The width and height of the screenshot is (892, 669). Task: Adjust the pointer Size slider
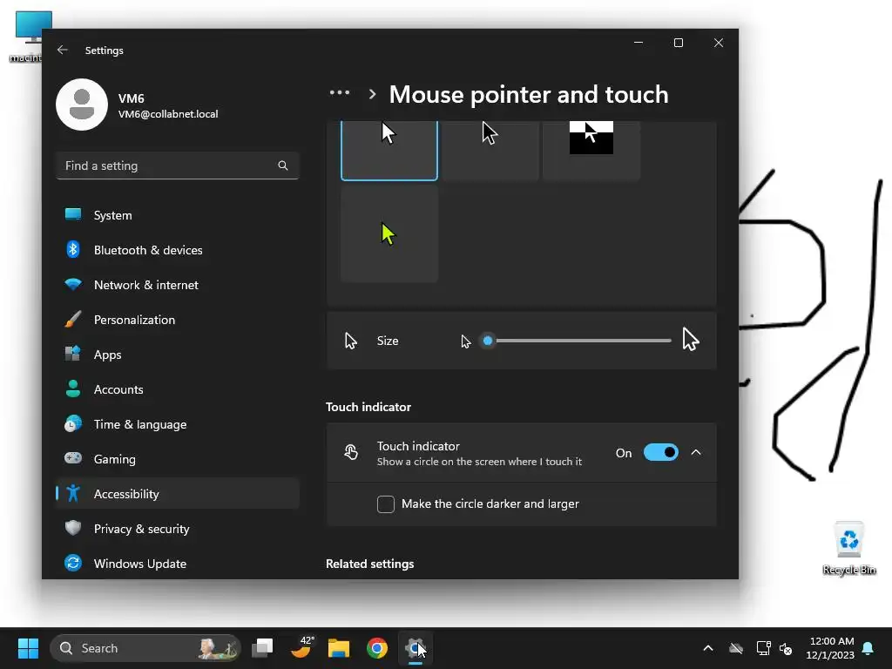577,341
